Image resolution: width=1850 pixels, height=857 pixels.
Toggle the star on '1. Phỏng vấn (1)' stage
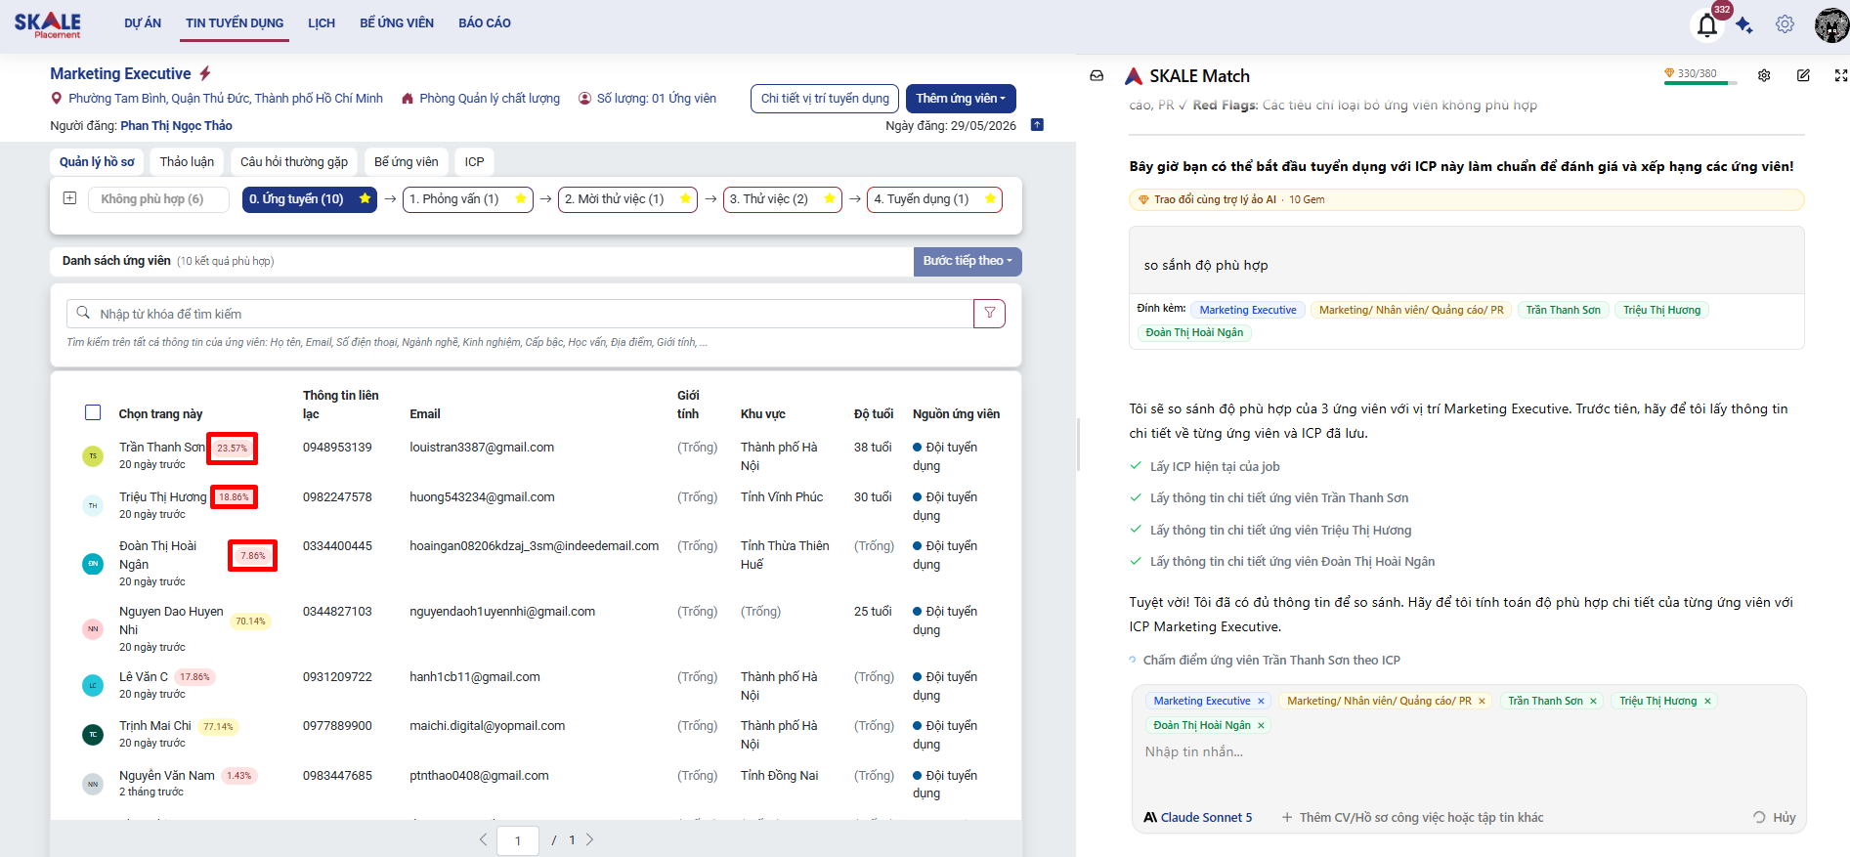[521, 198]
